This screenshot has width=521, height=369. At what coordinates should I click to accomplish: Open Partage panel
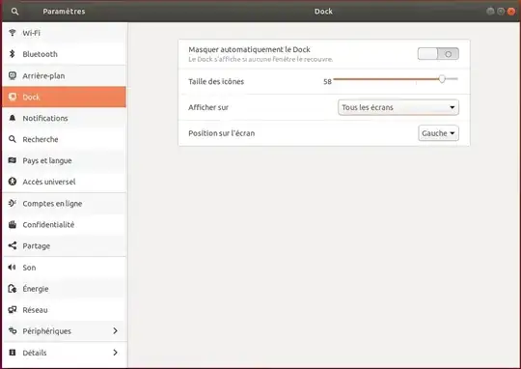(64, 245)
